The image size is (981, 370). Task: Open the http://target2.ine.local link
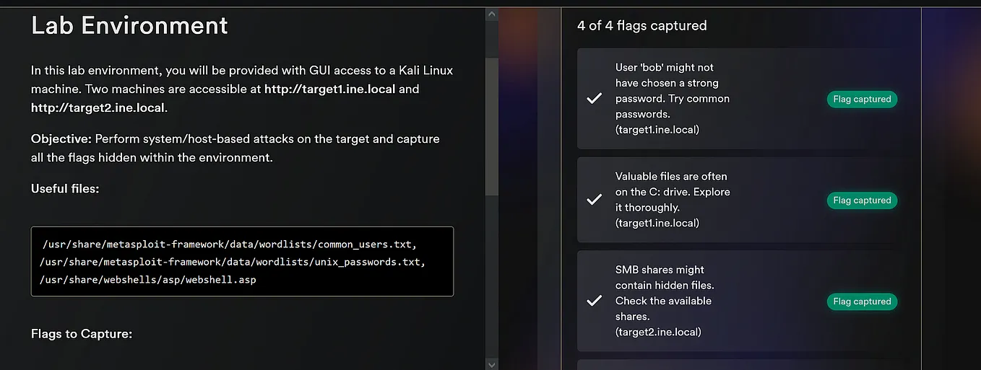(98, 108)
